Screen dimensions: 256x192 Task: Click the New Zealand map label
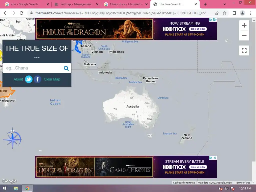pos(186,137)
